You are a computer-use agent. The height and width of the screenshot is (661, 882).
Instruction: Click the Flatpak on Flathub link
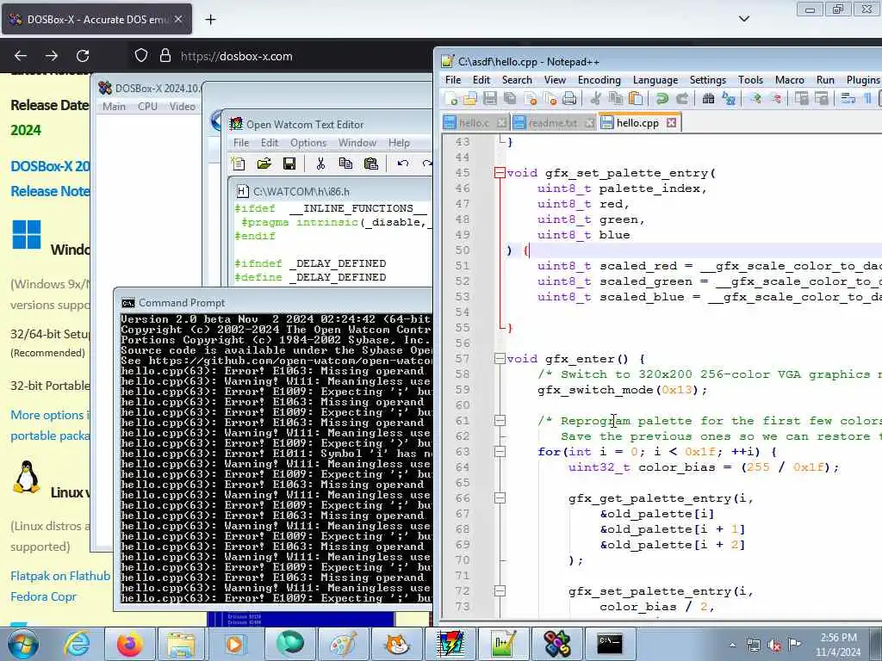(x=61, y=576)
